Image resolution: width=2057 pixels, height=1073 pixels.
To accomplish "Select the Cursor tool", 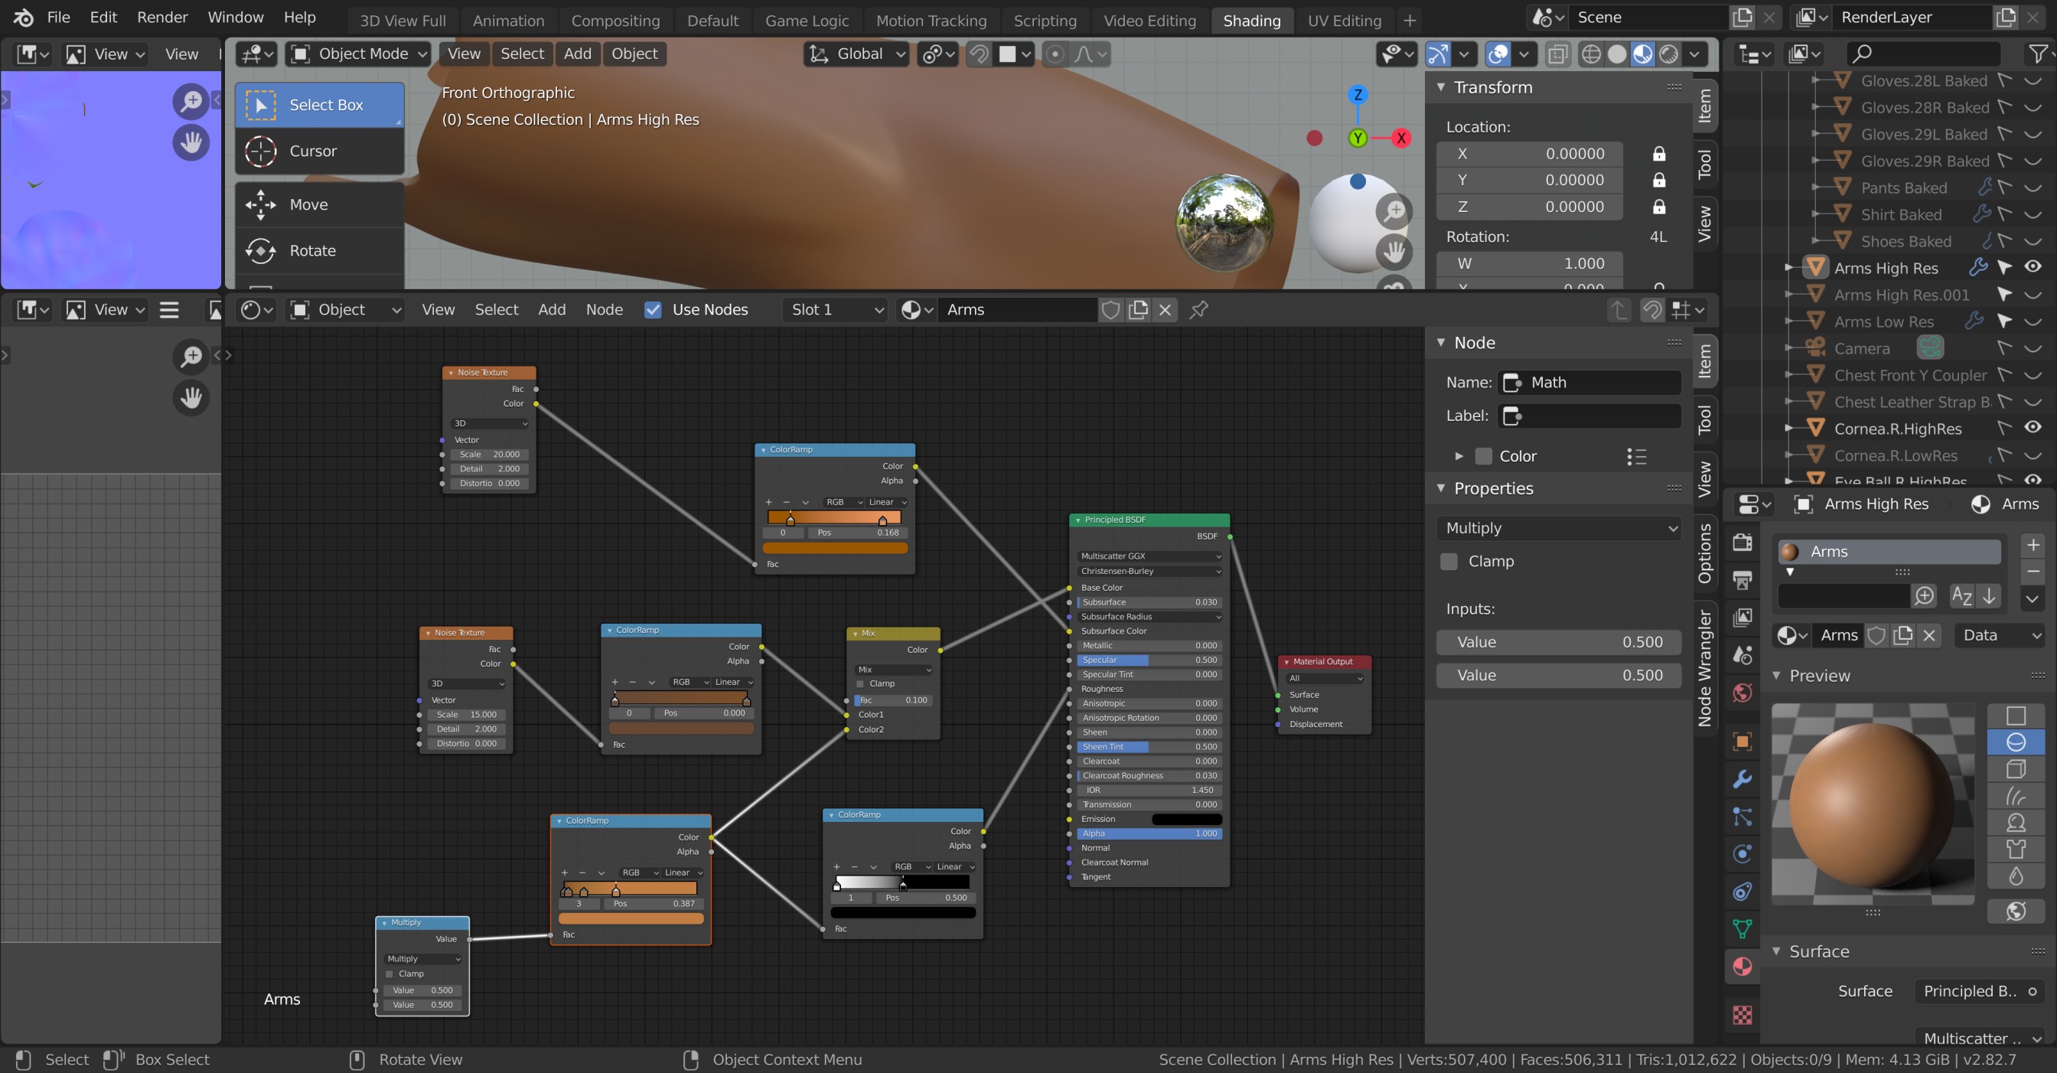I will click(319, 151).
